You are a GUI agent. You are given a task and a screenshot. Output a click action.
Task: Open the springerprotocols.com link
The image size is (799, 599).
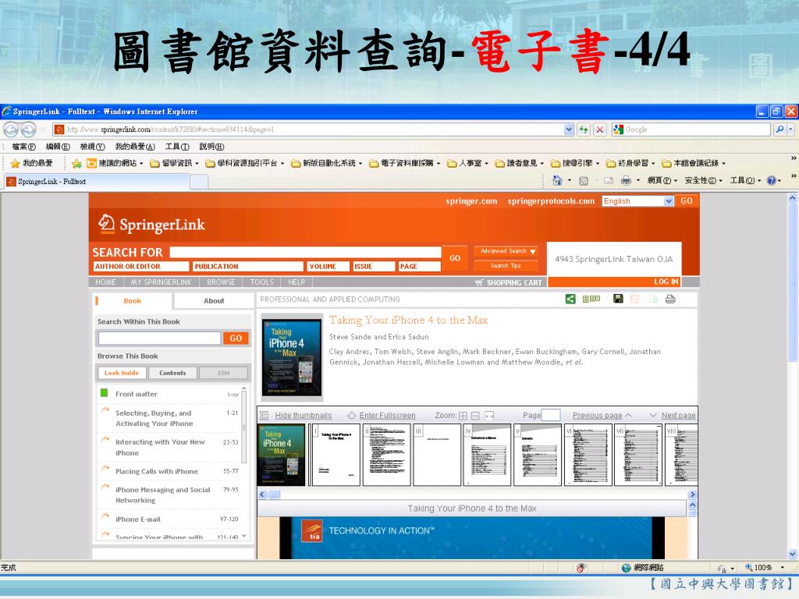[551, 201]
